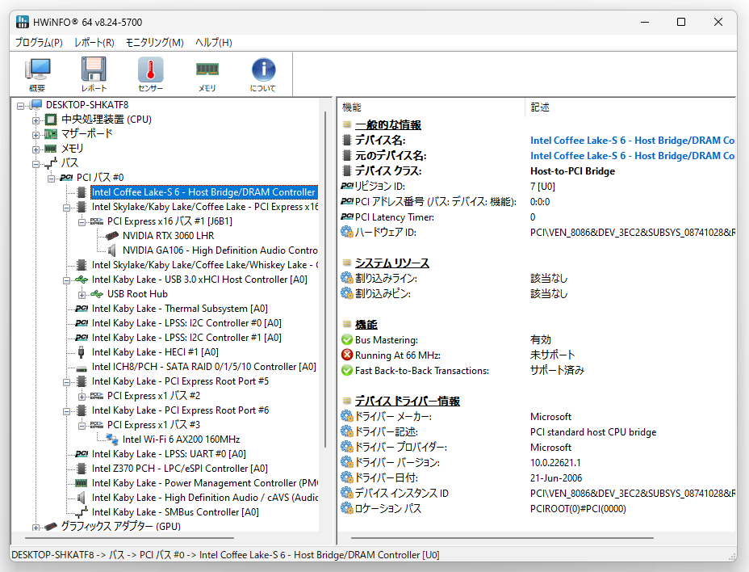Collapse PCI Express x16 バス #1 [J6B1]
The image size is (749, 572).
click(x=82, y=222)
